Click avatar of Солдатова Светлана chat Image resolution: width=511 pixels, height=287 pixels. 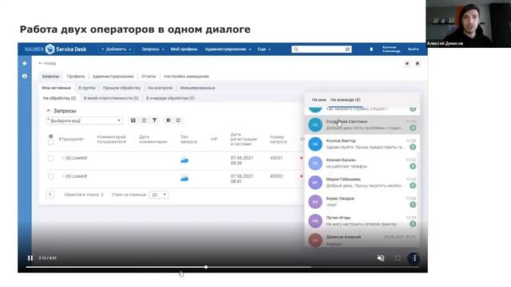(315, 125)
